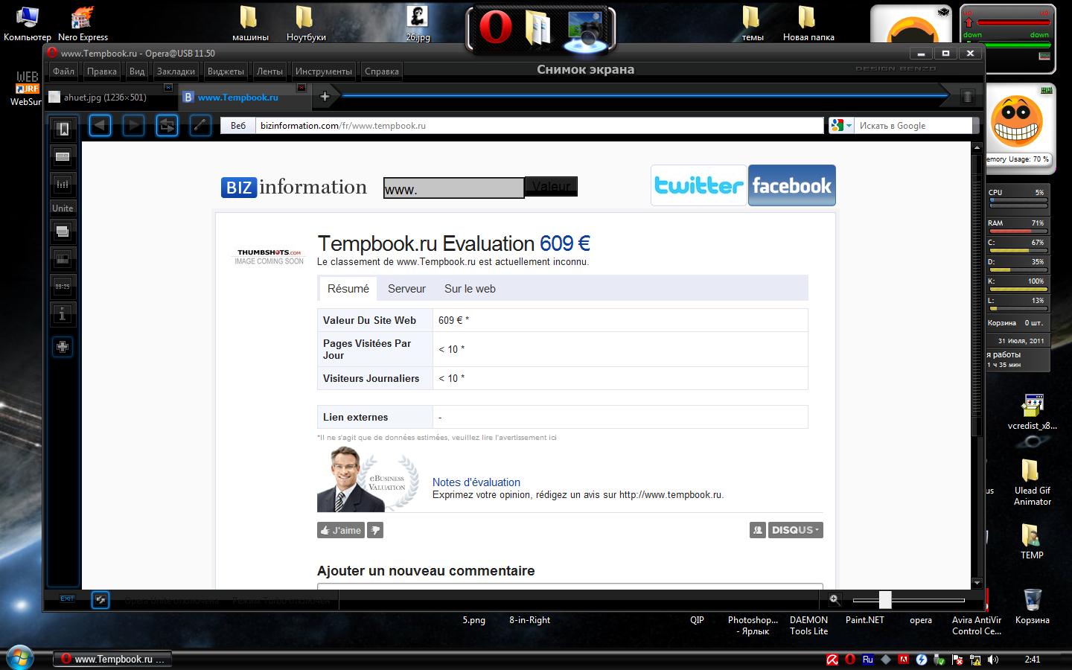This screenshot has height=670, width=1072.
Task: Go forward to the next page
Action: 133,125
